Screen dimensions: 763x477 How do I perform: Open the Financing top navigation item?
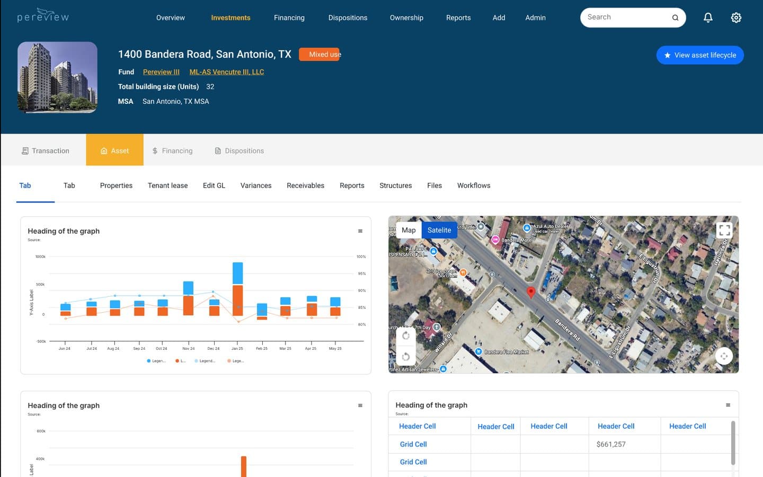(289, 17)
